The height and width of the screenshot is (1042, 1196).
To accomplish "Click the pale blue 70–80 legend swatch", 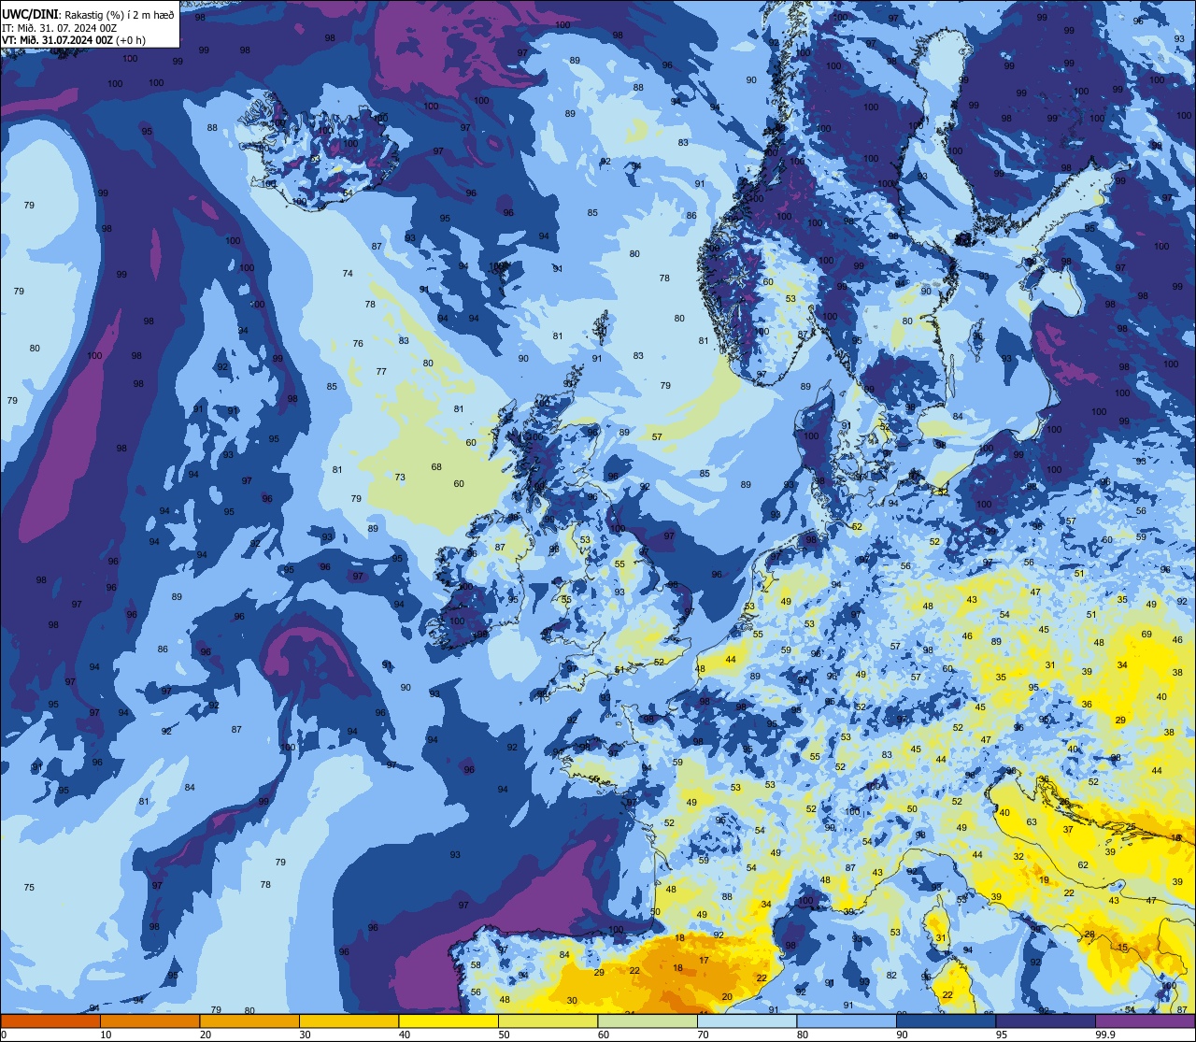I will (747, 1021).
